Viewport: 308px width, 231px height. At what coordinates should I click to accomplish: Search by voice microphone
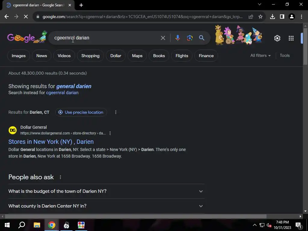(177, 38)
